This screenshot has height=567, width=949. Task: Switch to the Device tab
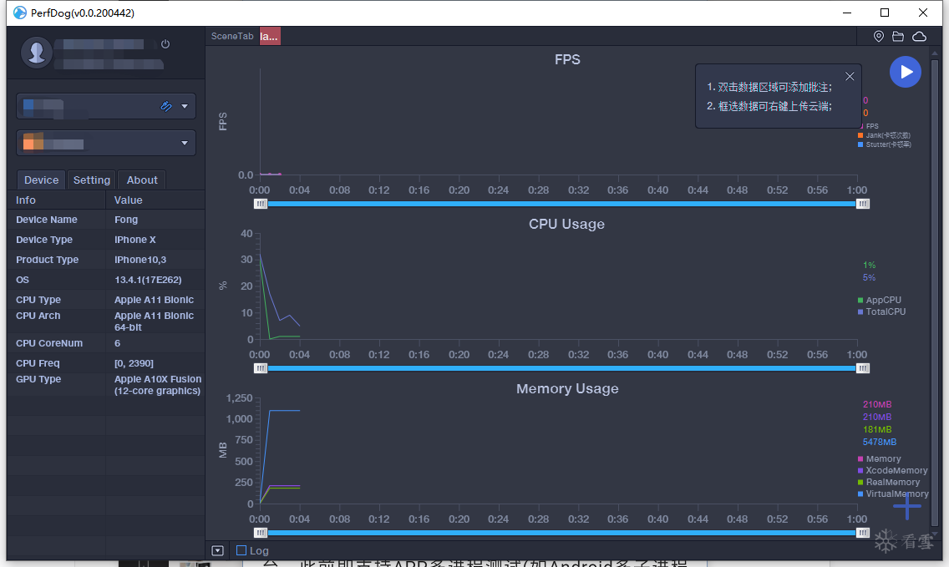click(41, 180)
